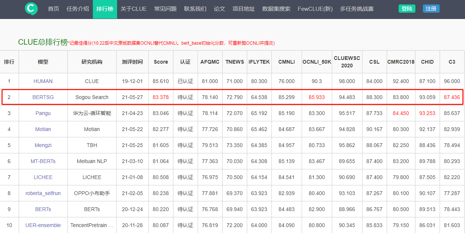
Task: View the UER-ensemble model entry
Action: point(43,225)
